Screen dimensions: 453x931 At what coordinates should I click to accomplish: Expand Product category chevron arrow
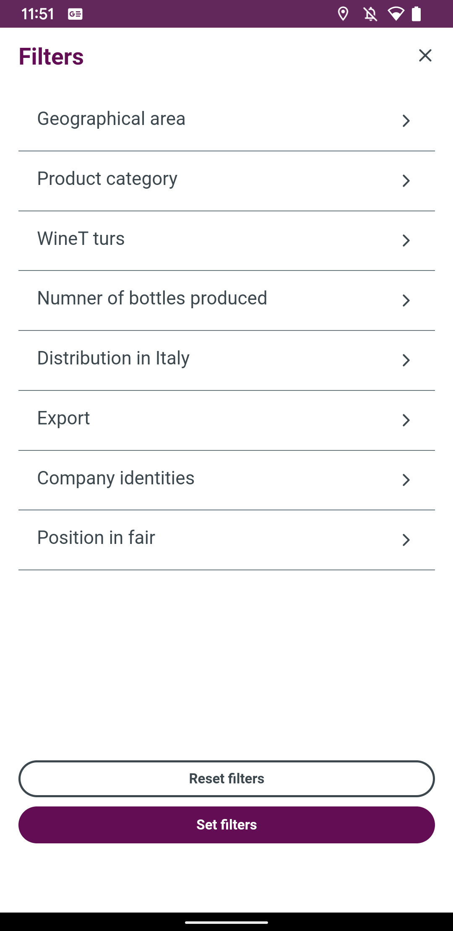click(x=406, y=181)
